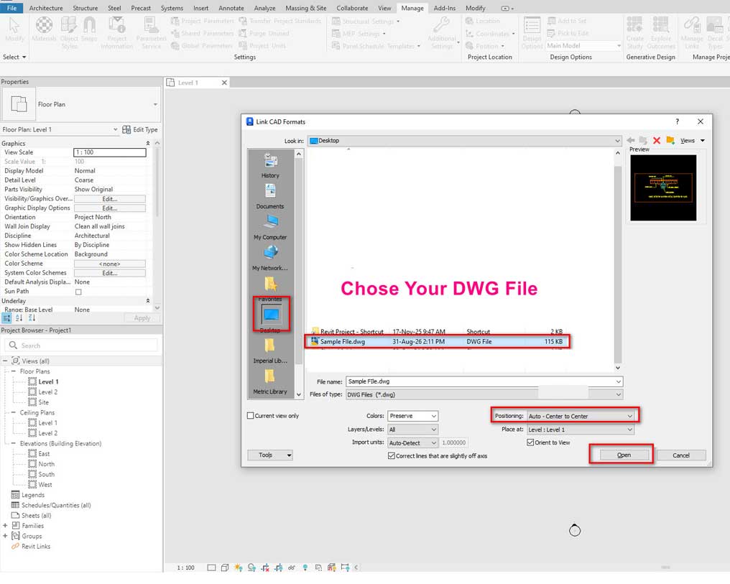Click the visual style icon in view bar

[x=225, y=567]
